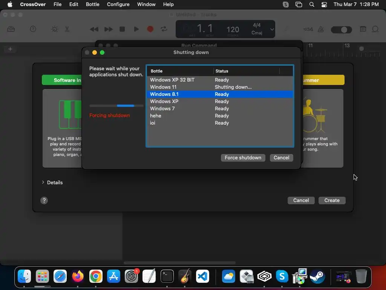386x290 pixels.
Task: Click the Bottle column header
Action: pyautogui.click(x=180, y=71)
